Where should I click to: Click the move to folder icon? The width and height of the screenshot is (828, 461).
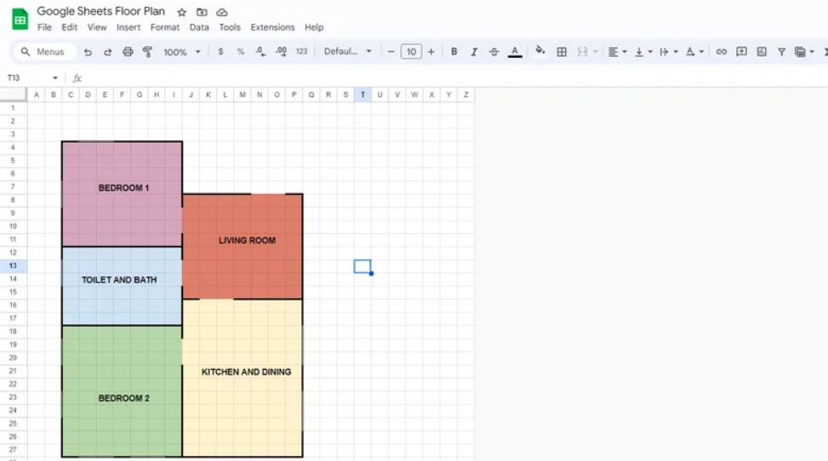202,12
